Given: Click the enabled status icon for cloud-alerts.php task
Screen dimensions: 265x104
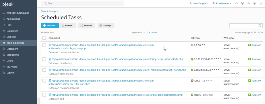Looking at the screenshot, I should click(192, 59).
